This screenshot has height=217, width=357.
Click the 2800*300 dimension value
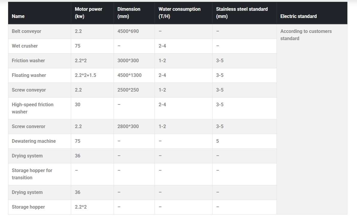128,126
